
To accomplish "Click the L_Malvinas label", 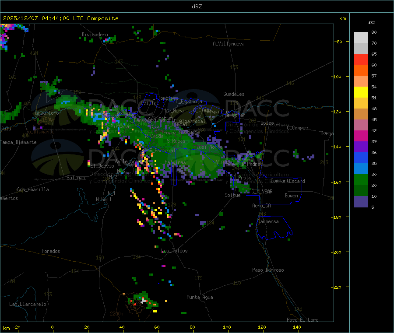I will [x=172, y=162].
